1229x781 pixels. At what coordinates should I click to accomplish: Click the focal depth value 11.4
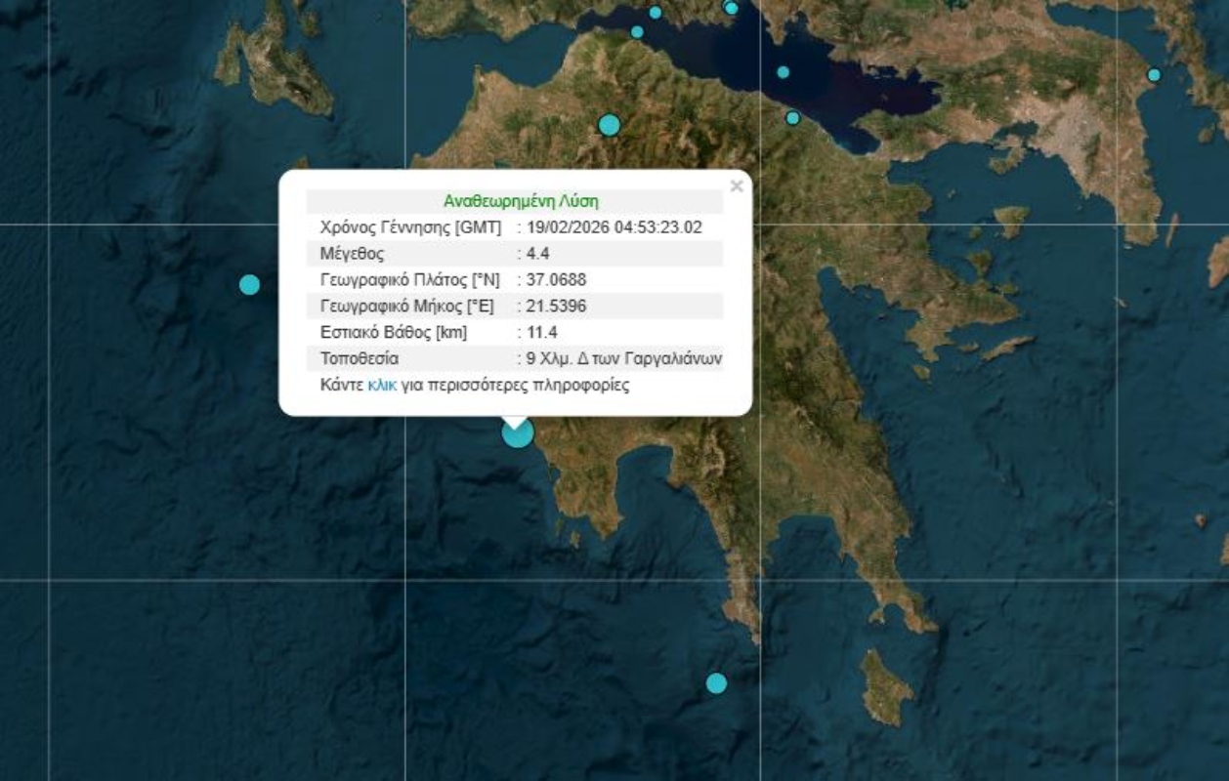pos(542,332)
